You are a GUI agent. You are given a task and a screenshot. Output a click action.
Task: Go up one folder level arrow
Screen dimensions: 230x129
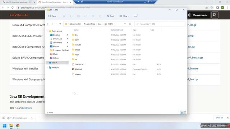tap(60, 24)
